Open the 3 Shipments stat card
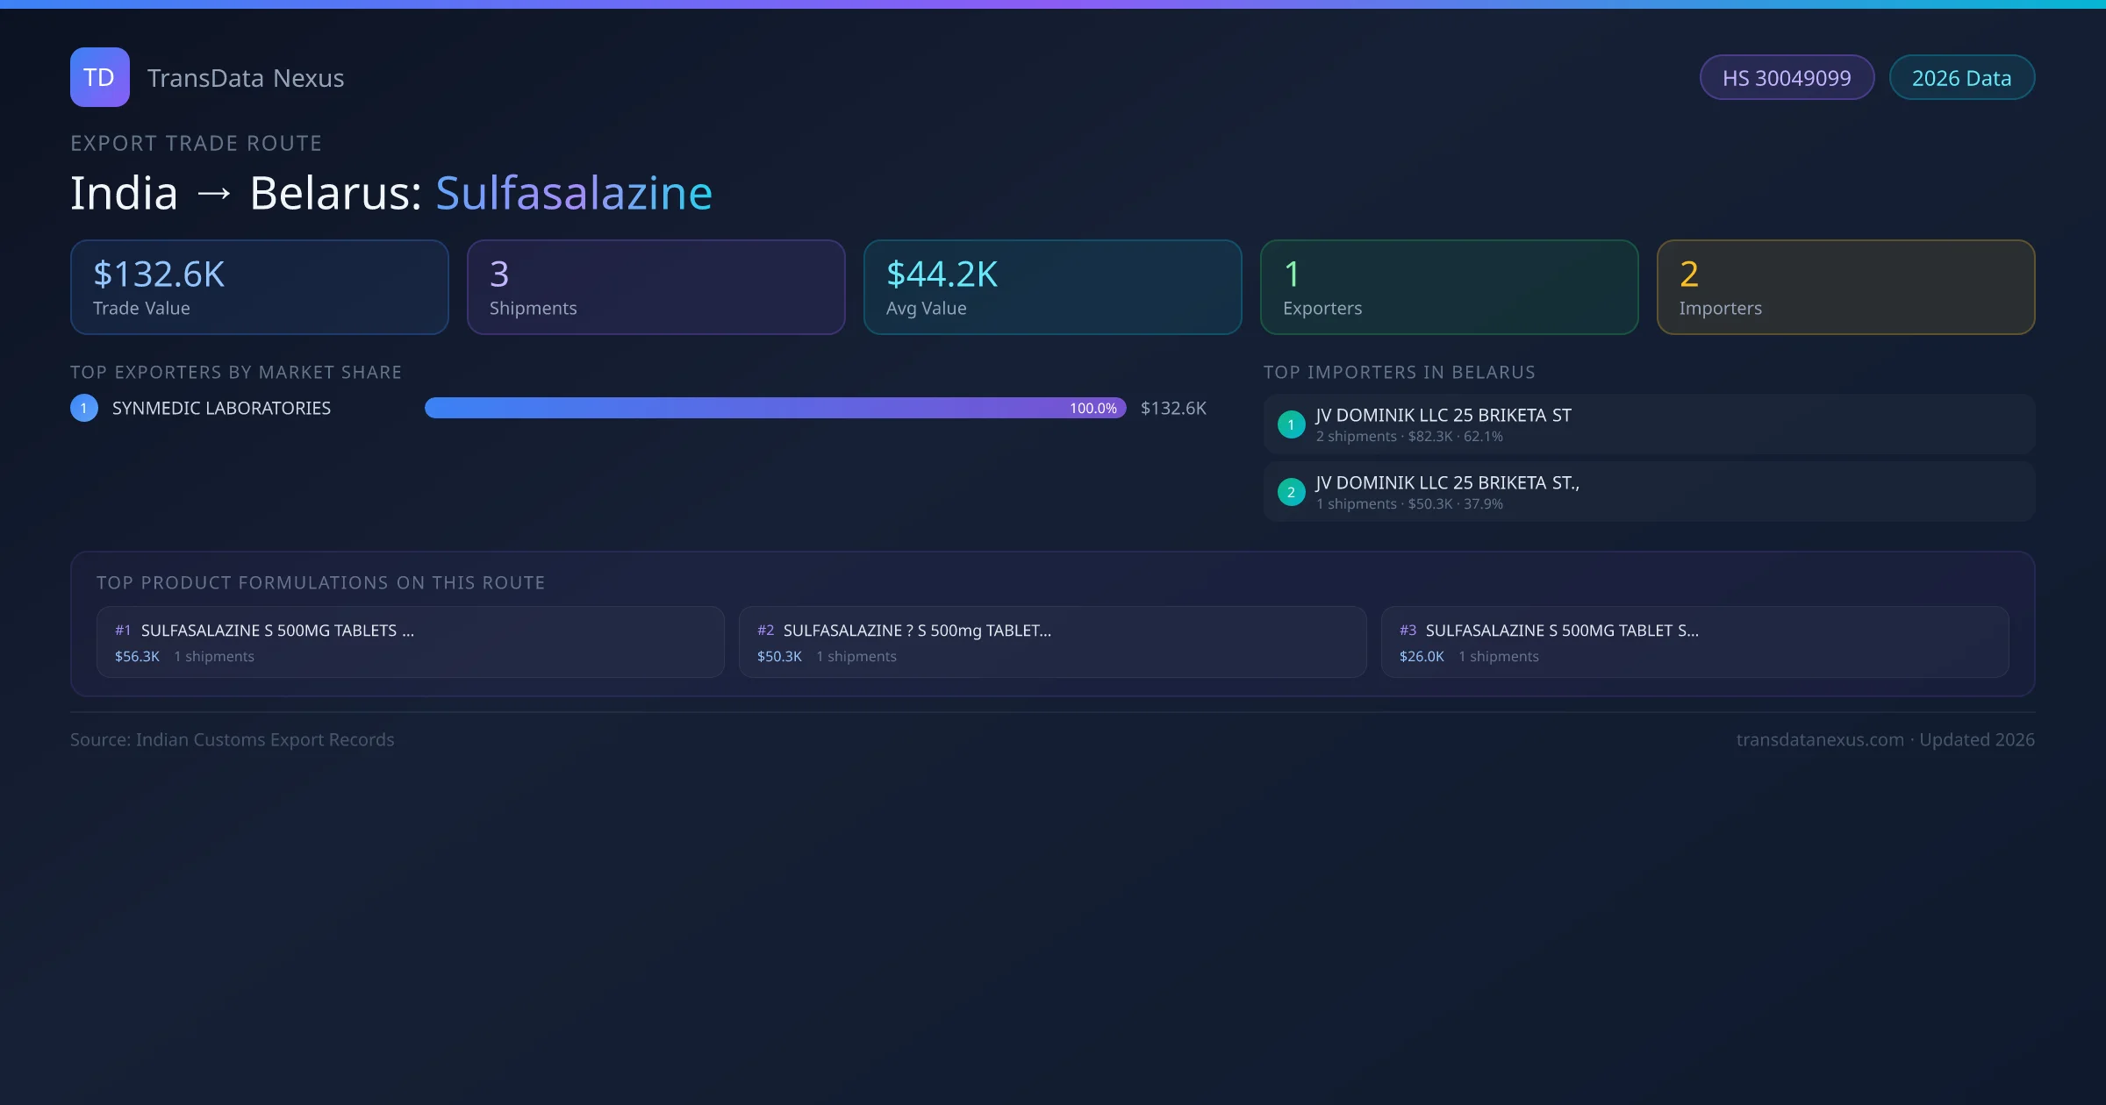The image size is (2106, 1105). (x=655, y=288)
